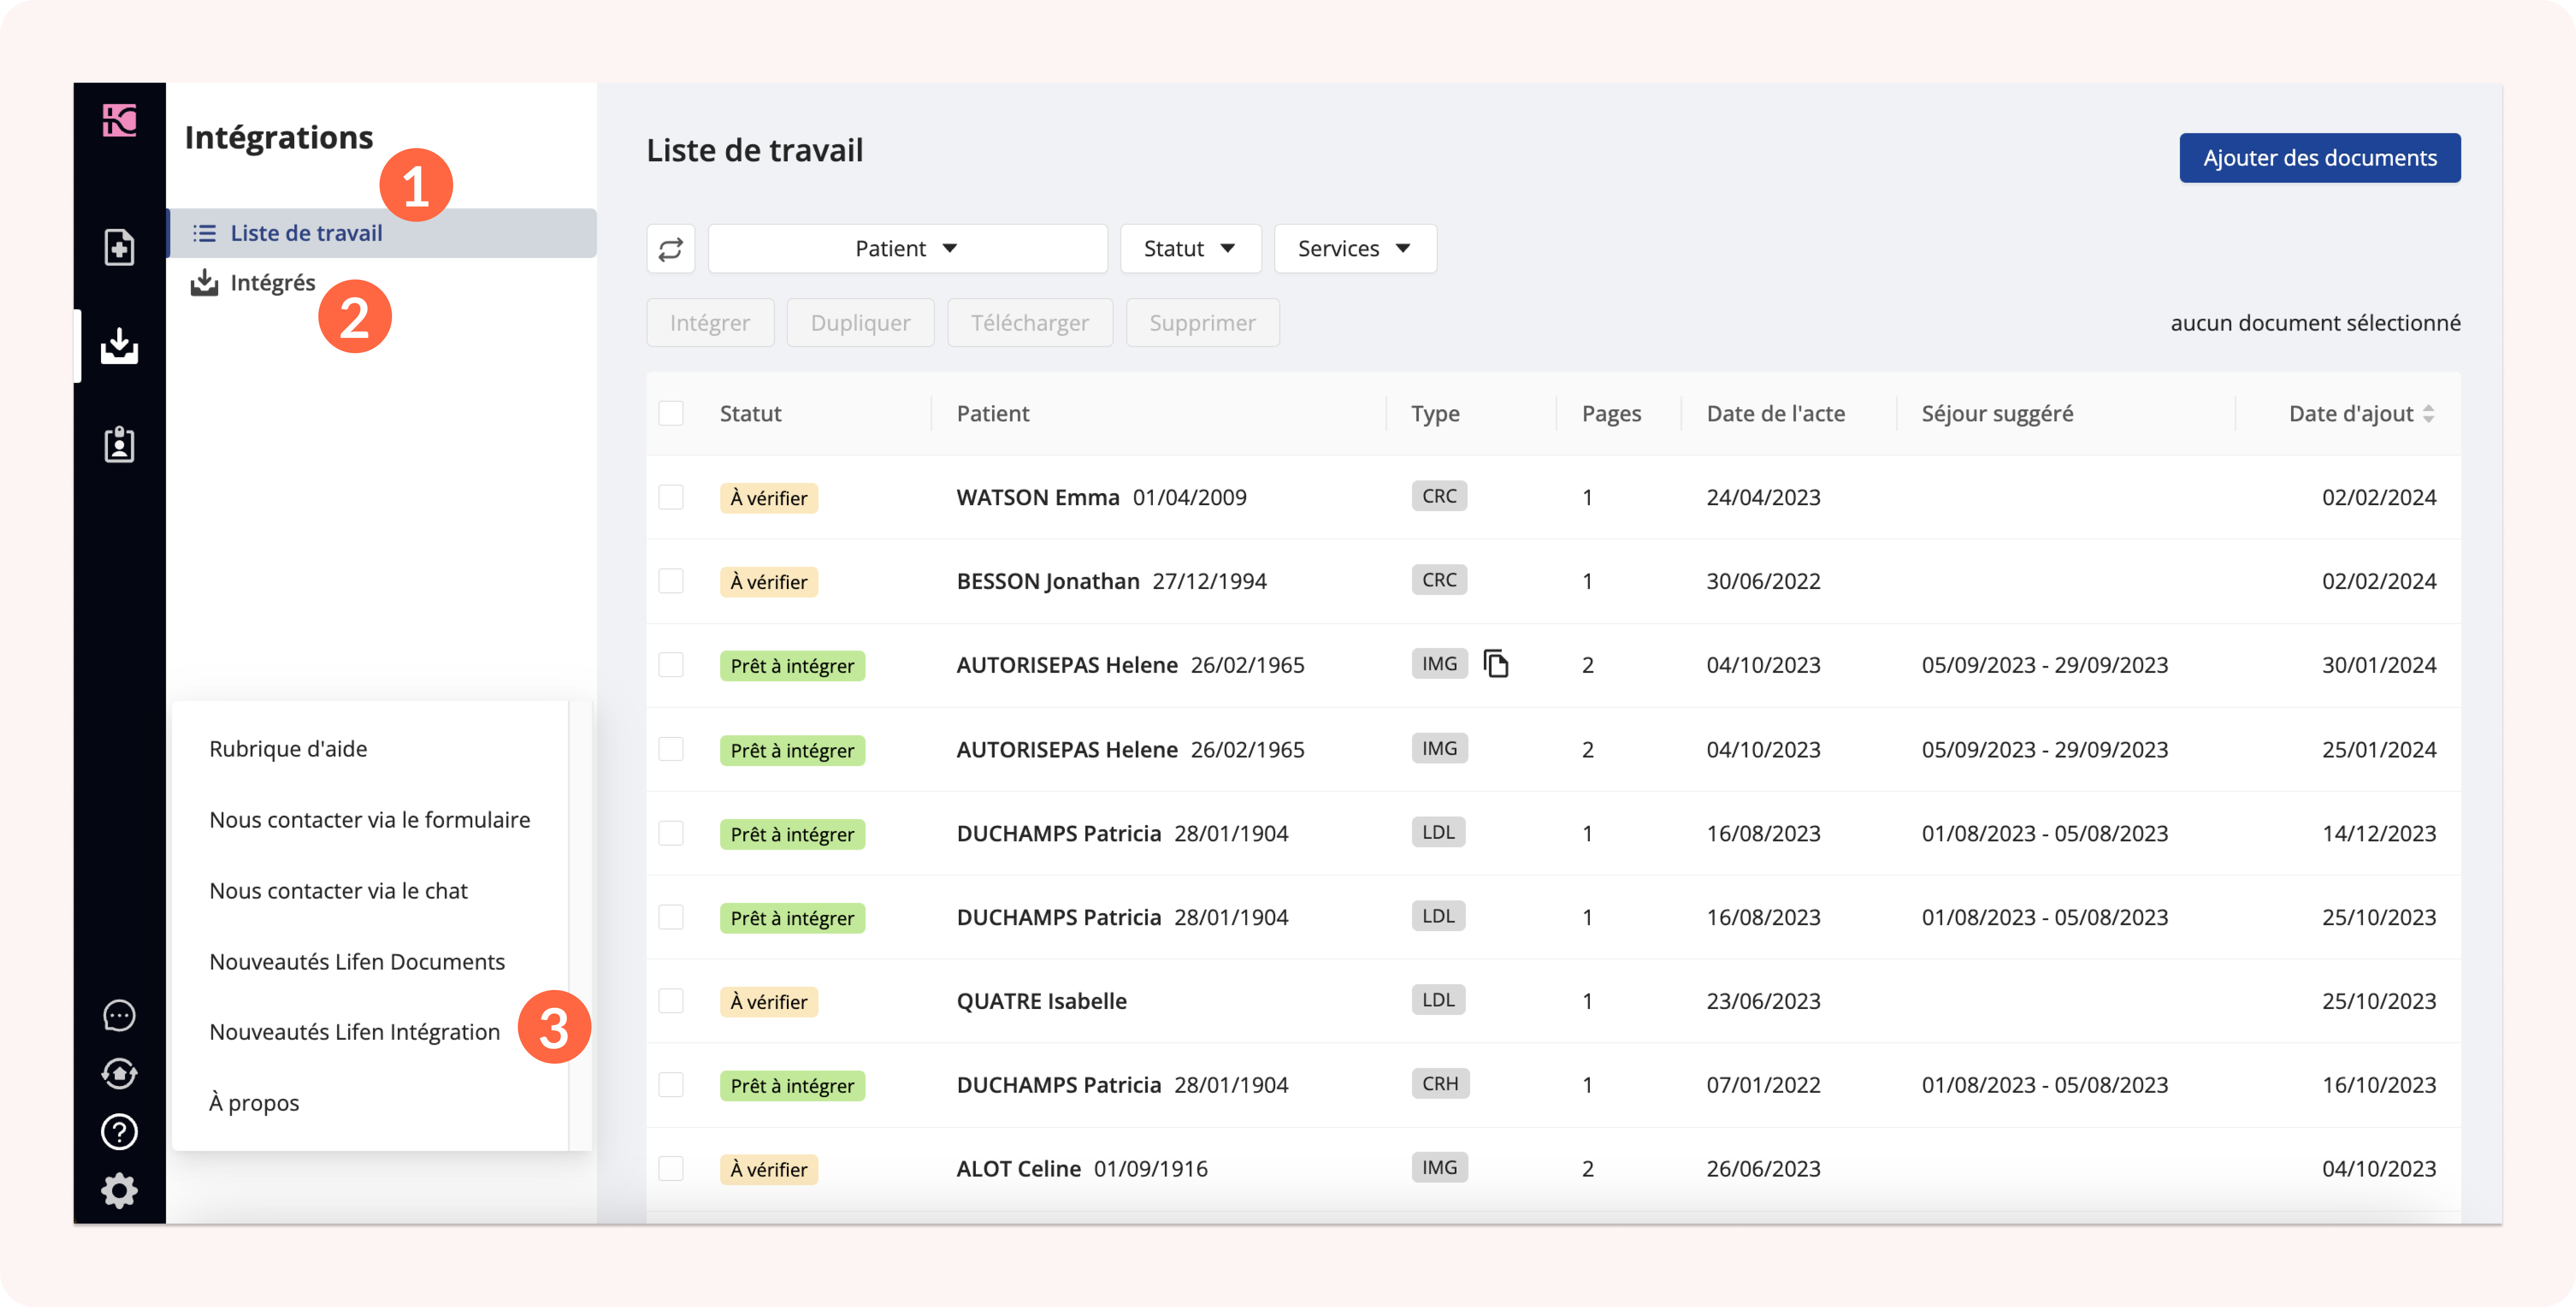Select Liste de travail in sidebar
This screenshot has width=2576, height=1307.
pyautogui.click(x=382, y=233)
